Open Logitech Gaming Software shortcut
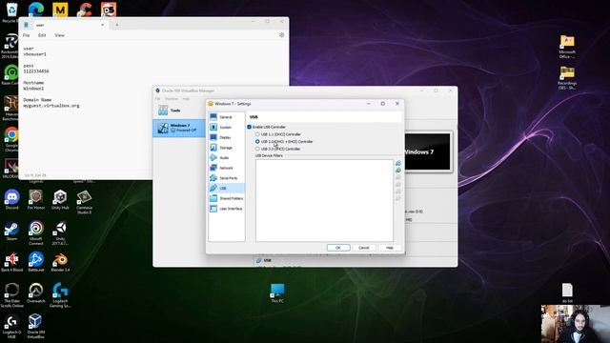The height and width of the screenshot is (343, 610). [x=60, y=295]
